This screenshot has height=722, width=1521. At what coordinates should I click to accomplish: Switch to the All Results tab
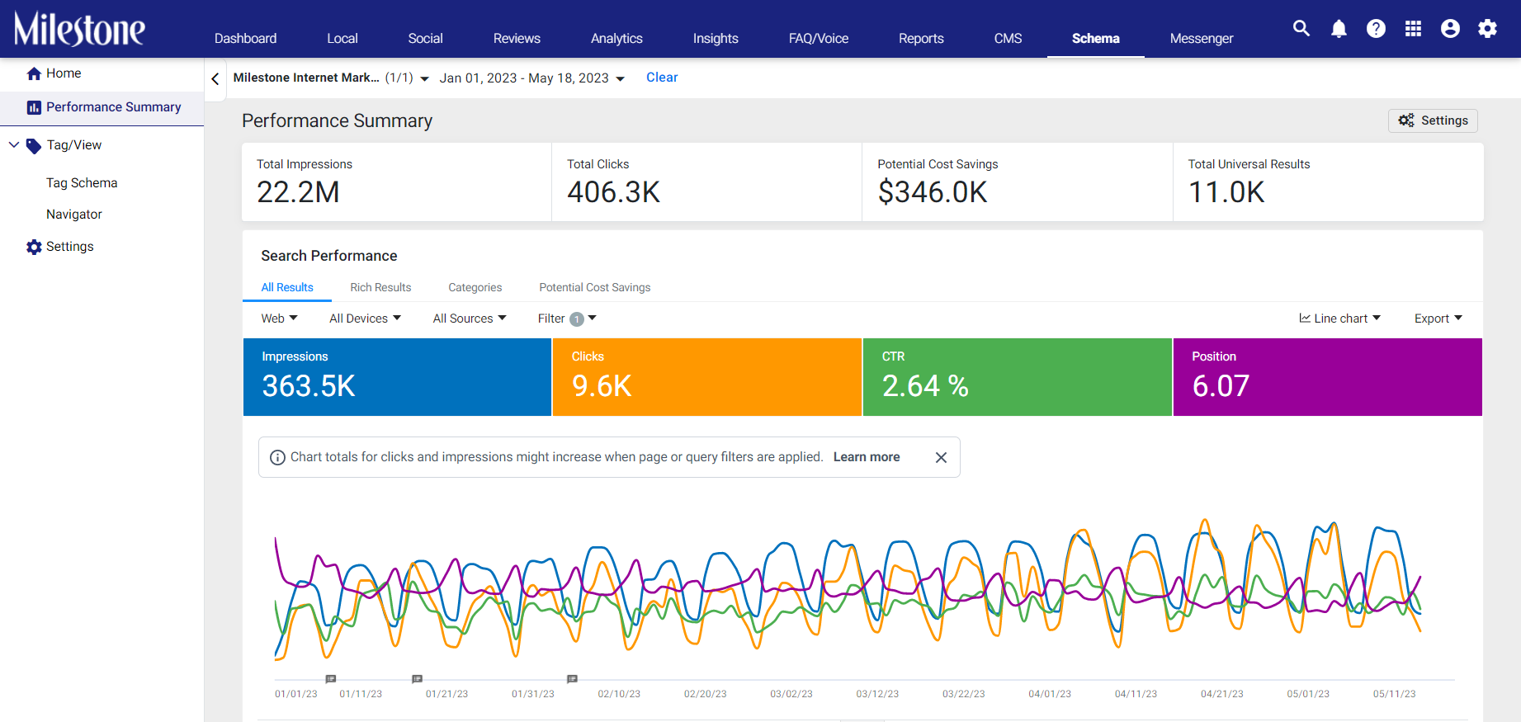coord(287,287)
